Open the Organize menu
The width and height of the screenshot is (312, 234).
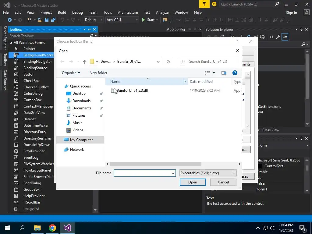pos(71,73)
